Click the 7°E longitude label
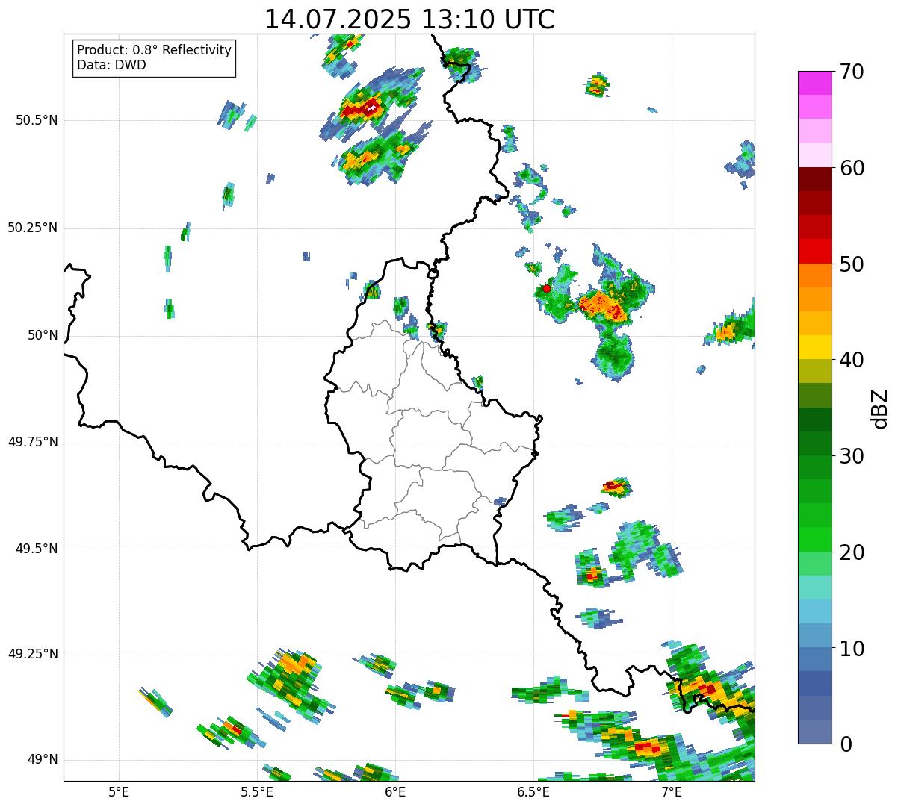The height and width of the screenshot is (807, 898). tap(672, 792)
